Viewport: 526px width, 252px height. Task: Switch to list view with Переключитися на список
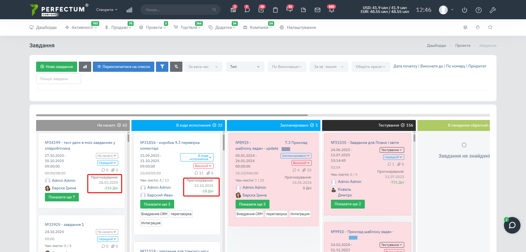123,67
